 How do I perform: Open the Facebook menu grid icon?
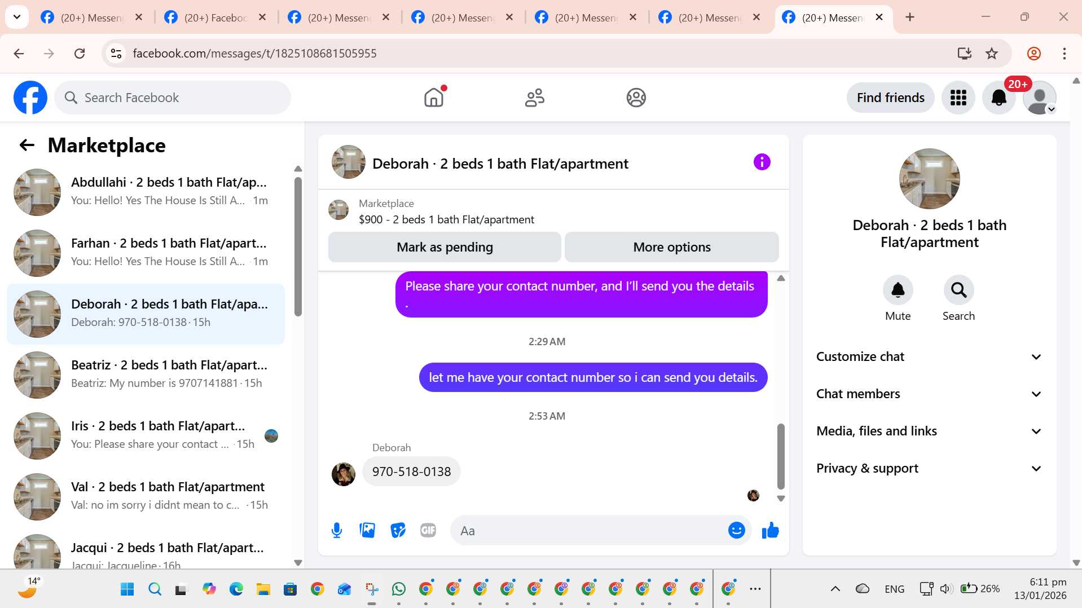tap(958, 98)
